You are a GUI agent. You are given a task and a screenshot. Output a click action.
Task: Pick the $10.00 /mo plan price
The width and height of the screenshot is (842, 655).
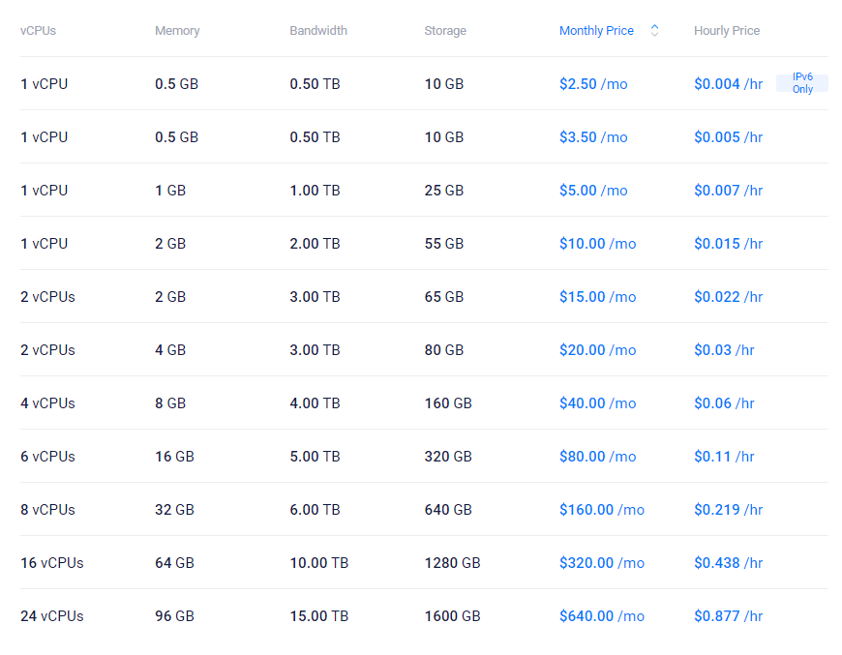click(597, 244)
